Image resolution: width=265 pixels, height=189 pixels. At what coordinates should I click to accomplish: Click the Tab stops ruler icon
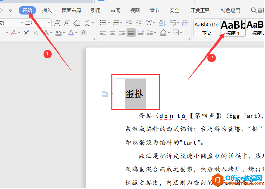click(185, 23)
